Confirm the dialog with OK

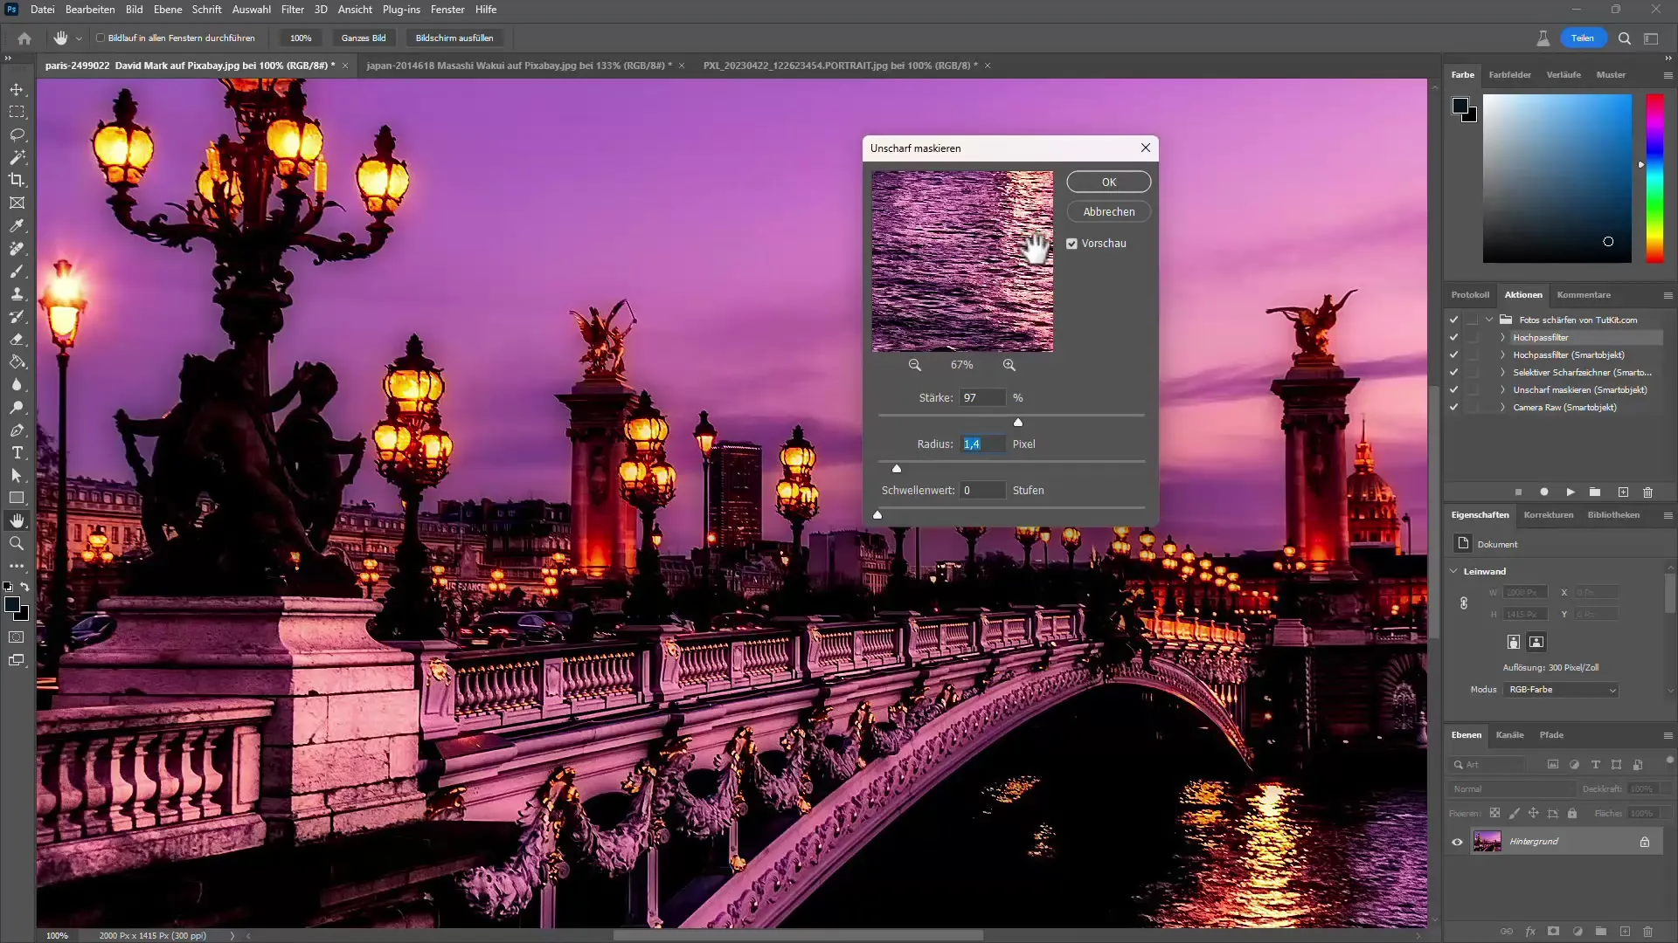coord(1108,182)
